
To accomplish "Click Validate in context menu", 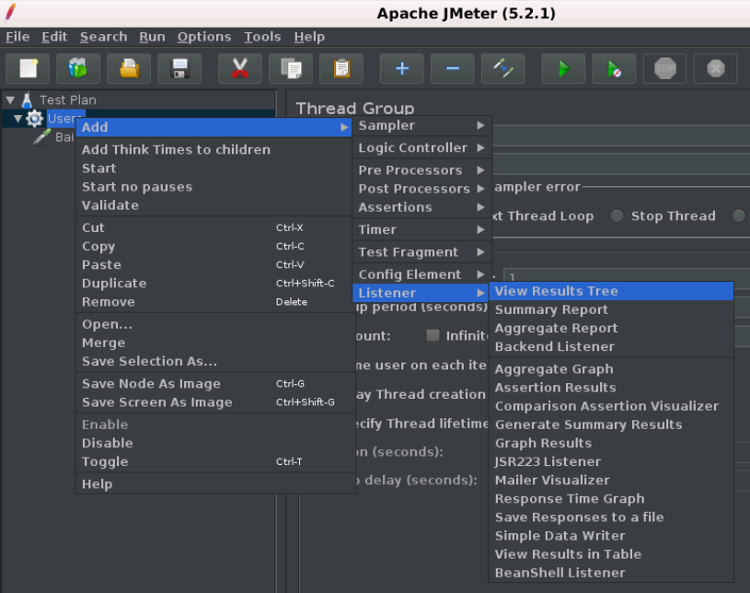I will click(x=213, y=205).
